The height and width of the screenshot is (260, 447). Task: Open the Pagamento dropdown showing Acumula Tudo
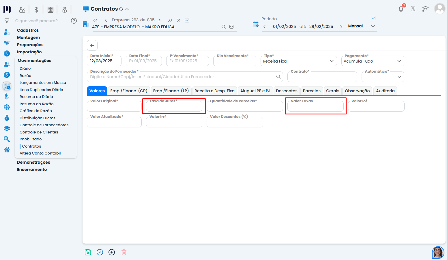(x=372, y=61)
